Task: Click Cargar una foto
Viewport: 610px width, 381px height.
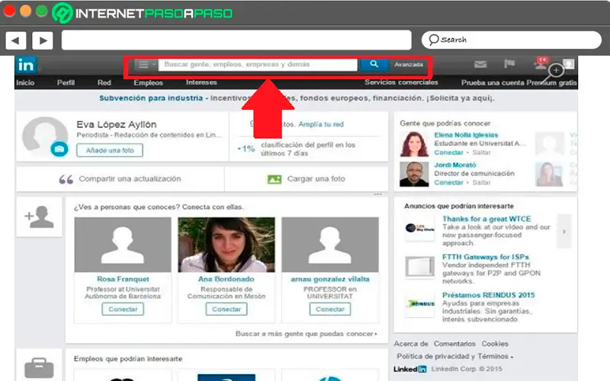Action: tap(316, 179)
